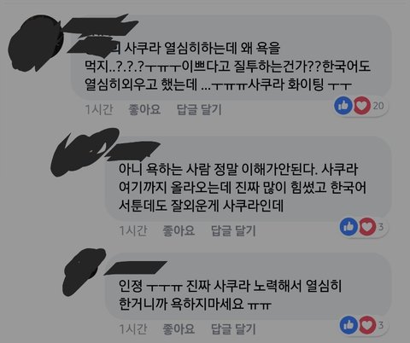Open the reaction count 20 on the top comment
The image size is (410, 343).
378,106
